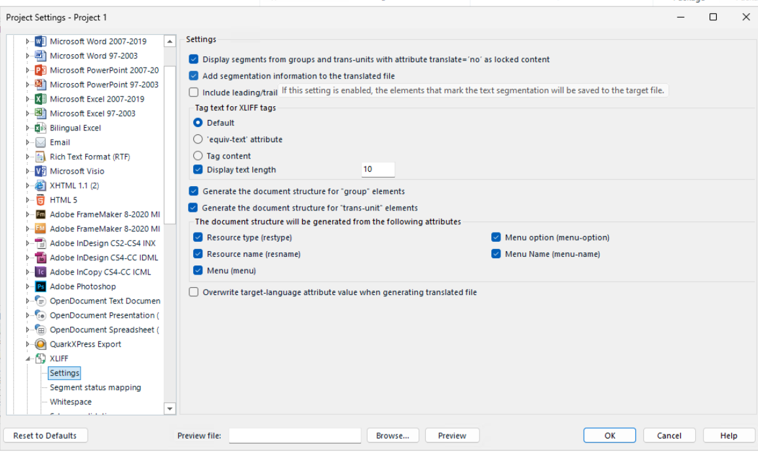Click the Browse... button for preview file
The image size is (758, 466).
pos(392,436)
